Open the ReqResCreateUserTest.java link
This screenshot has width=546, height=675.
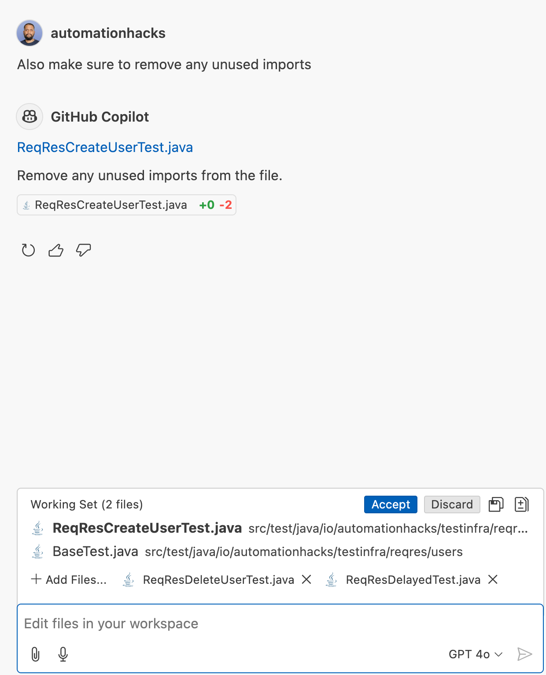tap(104, 147)
